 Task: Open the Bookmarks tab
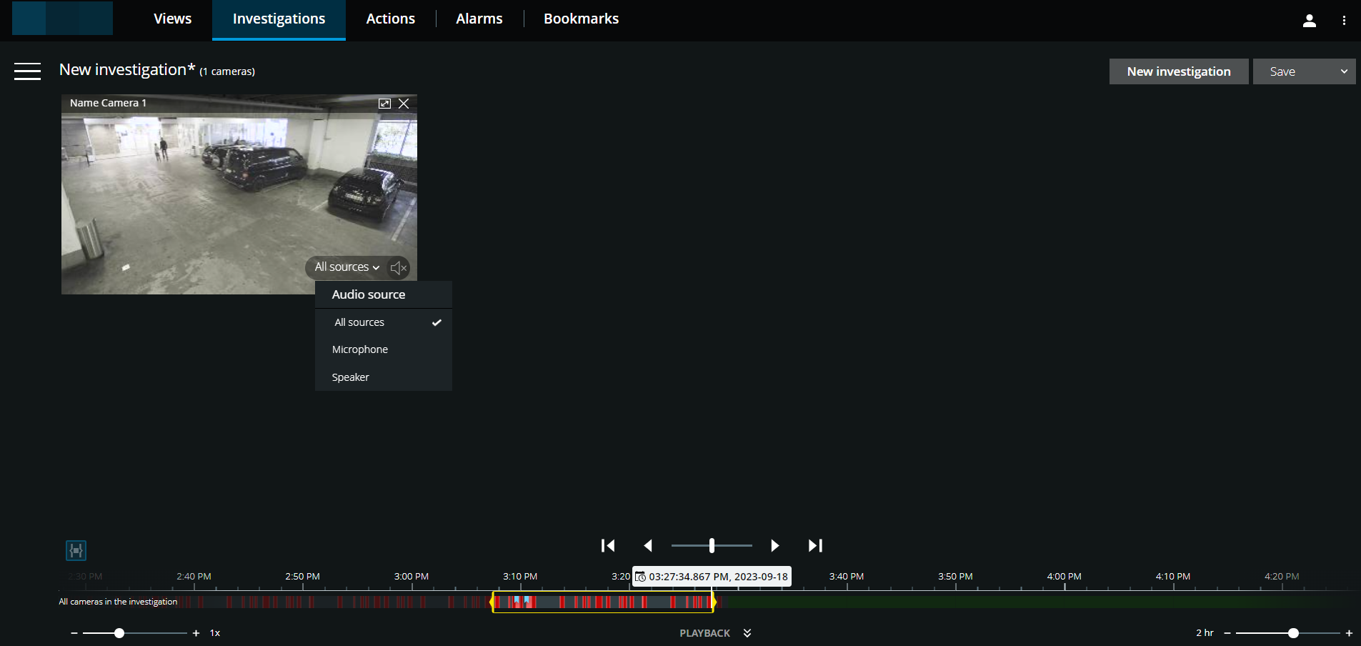(580, 19)
